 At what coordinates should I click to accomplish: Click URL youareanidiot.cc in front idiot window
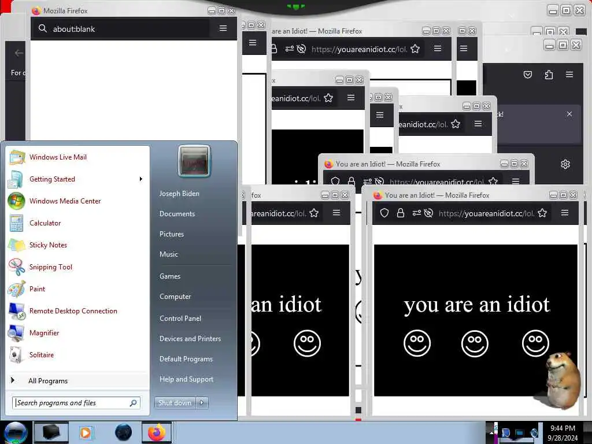pos(486,213)
